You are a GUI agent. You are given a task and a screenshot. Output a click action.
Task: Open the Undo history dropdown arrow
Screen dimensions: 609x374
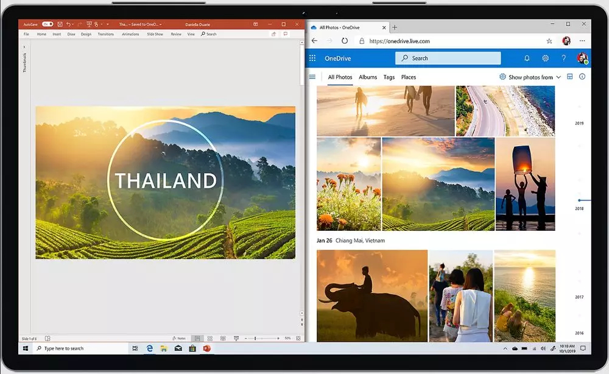74,24
